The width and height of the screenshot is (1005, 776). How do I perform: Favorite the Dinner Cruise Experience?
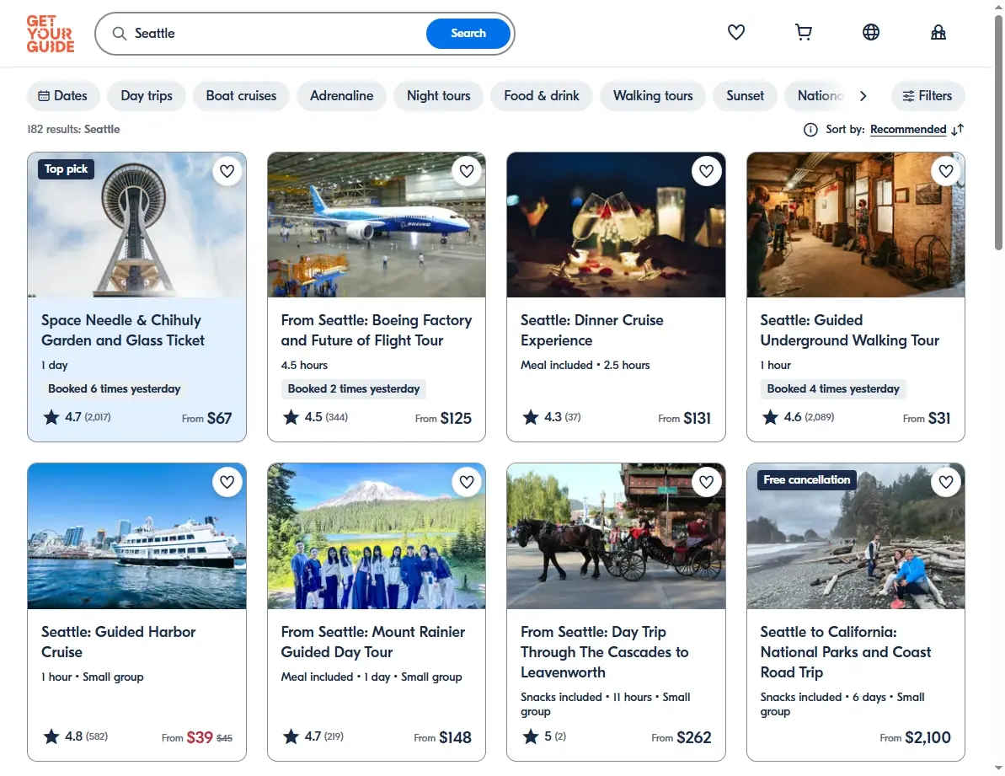tap(706, 171)
